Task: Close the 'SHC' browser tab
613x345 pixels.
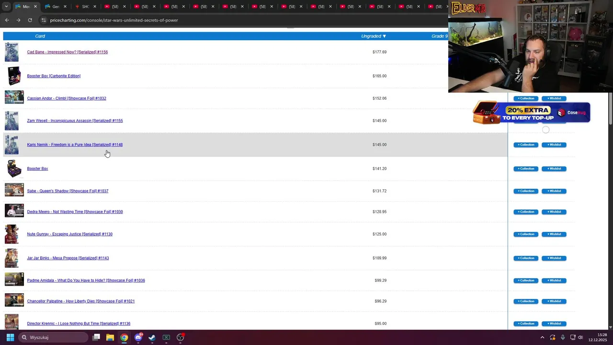Action: 95,6
